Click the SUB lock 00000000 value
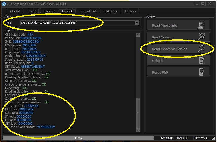The image size is (217, 142). coord(26,113)
